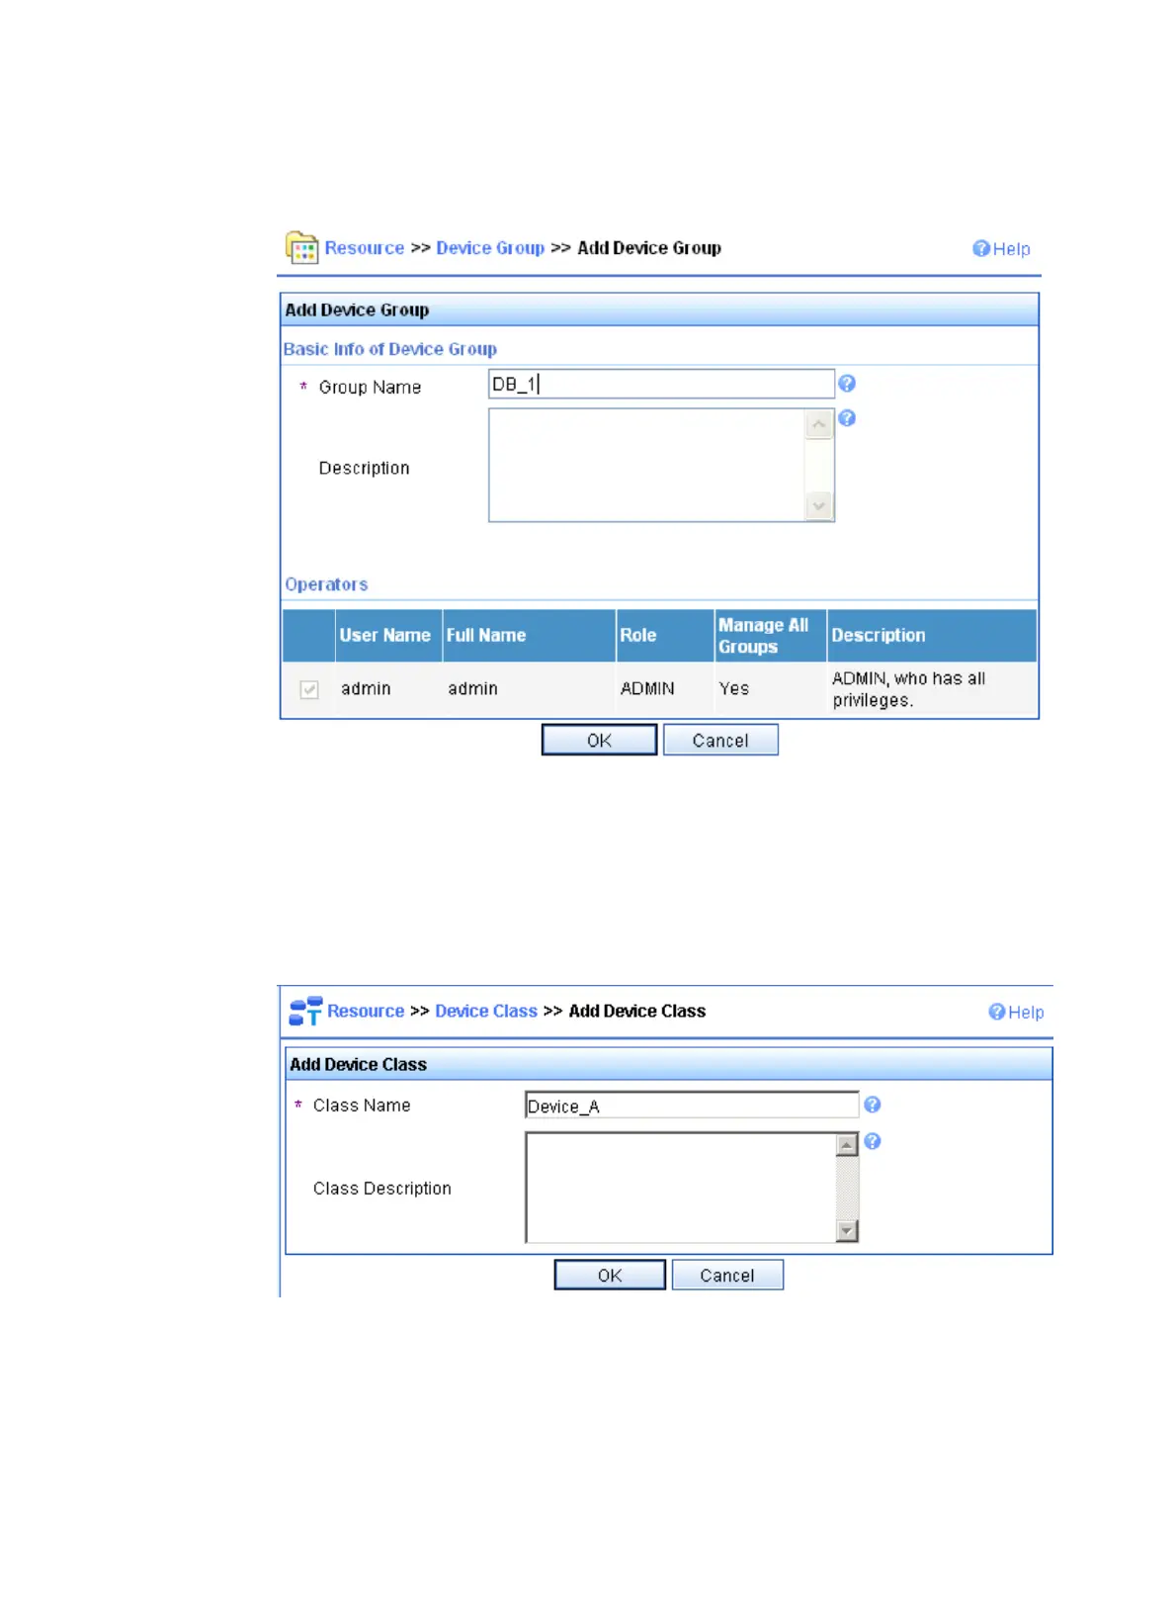
Task: Click OK in Add Device Class form
Action: pos(610,1275)
